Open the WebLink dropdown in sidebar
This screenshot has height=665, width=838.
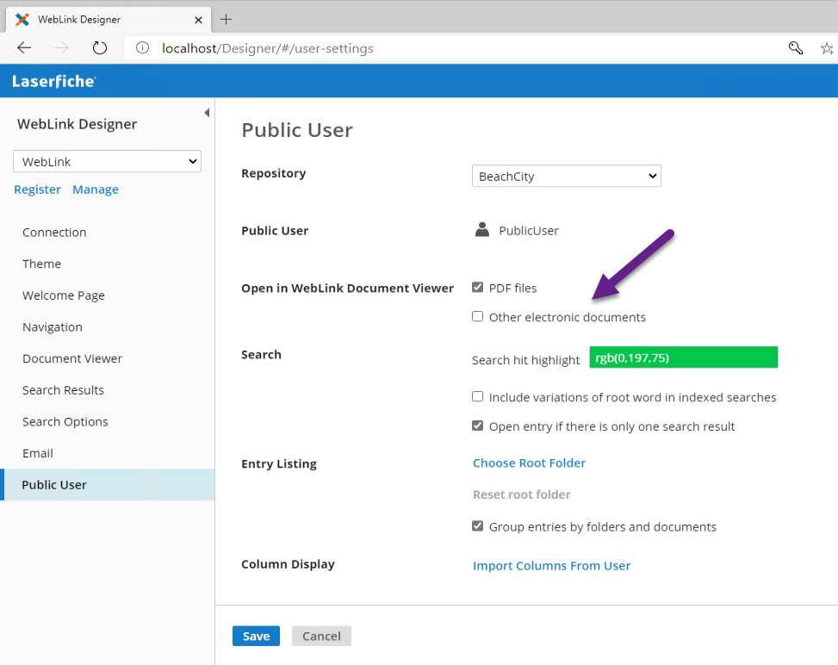pos(107,161)
